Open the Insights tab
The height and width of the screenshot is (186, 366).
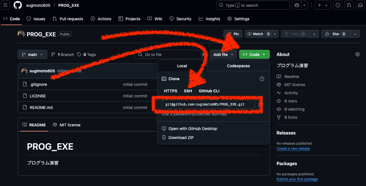point(209,19)
